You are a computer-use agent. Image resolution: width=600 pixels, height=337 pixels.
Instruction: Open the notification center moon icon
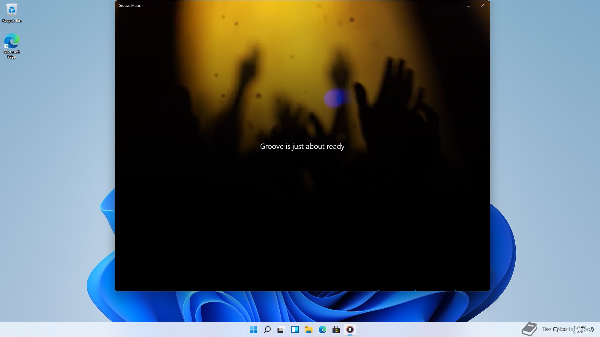tap(592, 330)
